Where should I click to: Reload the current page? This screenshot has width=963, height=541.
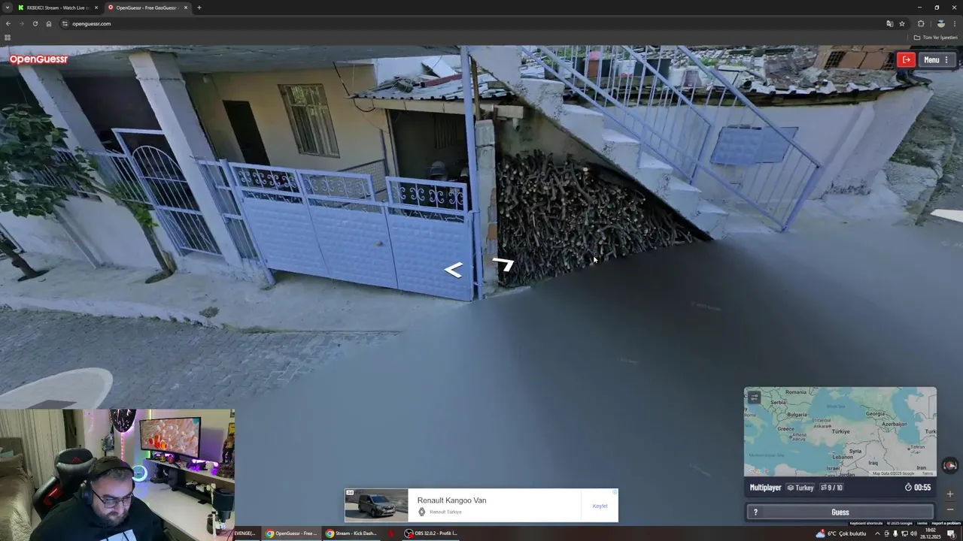35,23
